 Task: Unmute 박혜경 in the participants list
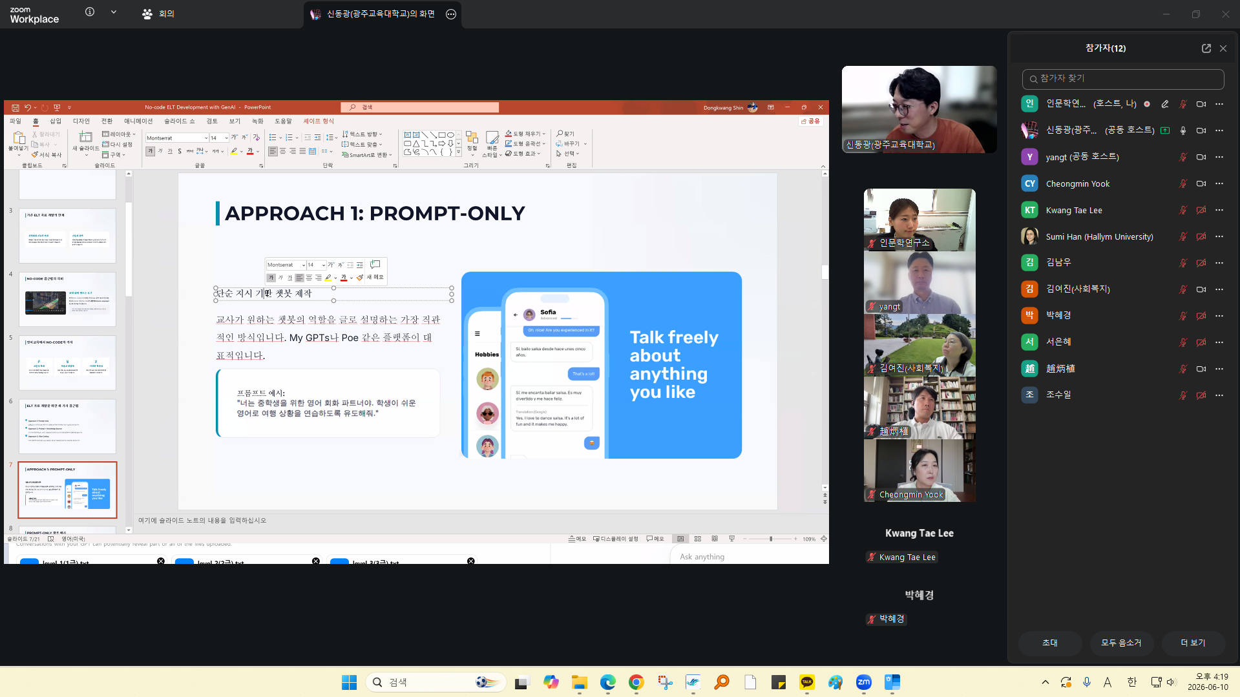(x=1182, y=316)
